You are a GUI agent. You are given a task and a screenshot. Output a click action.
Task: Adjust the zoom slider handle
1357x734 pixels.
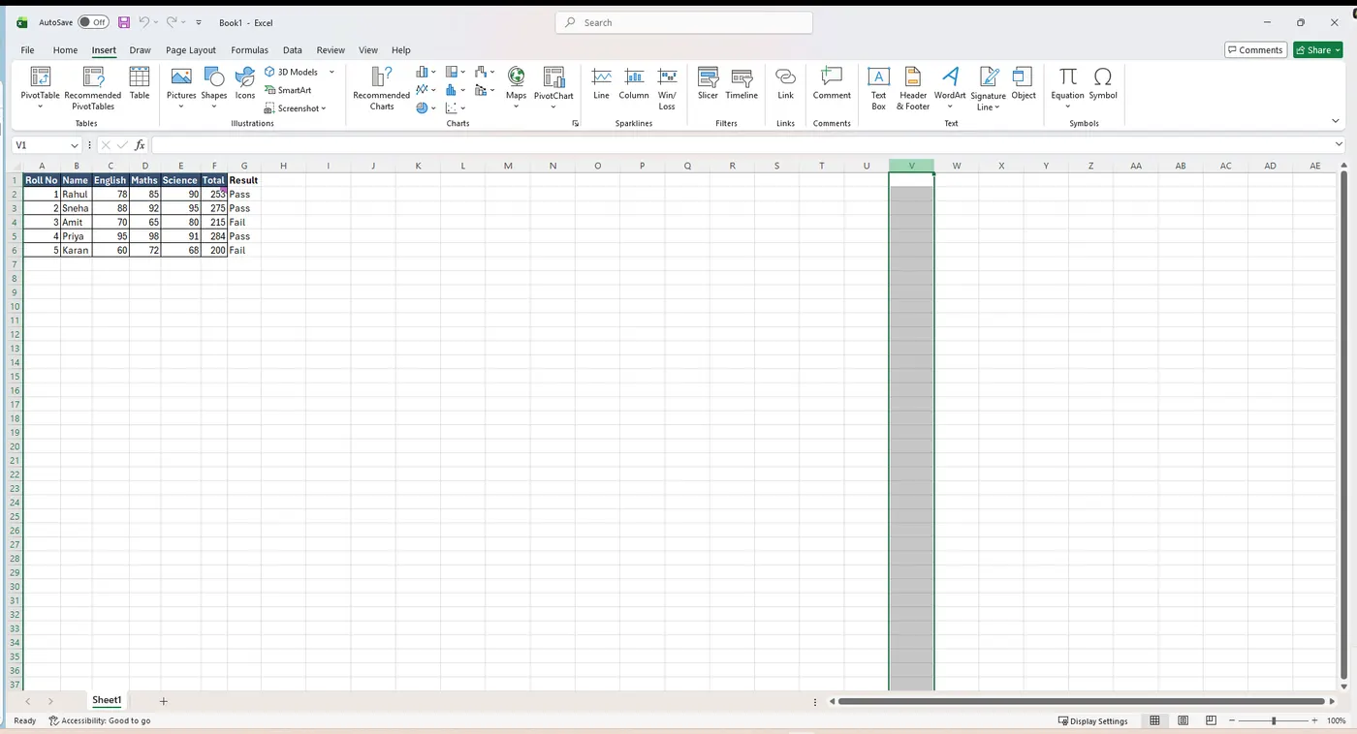pos(1274,720)
